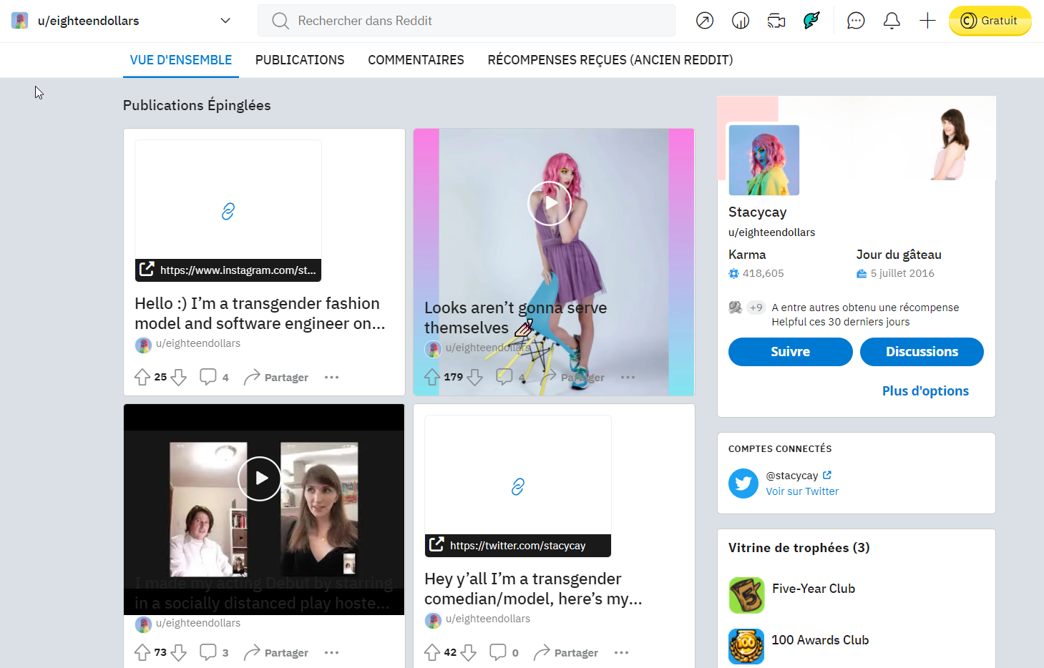1044x668 pixels.
Task: Open the PUBLICATIONS tab
Action: 300,60
